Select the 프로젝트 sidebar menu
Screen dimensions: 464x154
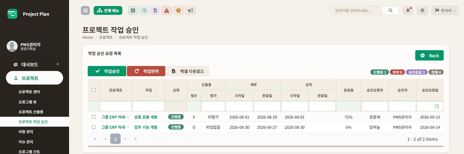(x=35, y=78)
